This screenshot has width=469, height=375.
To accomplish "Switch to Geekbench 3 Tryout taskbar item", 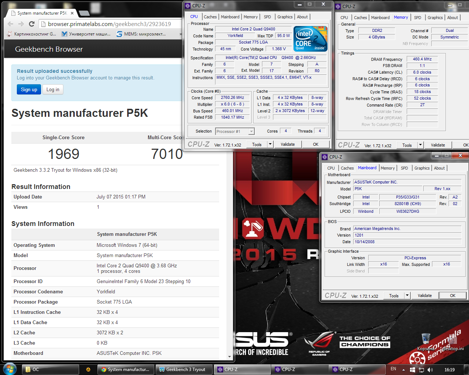I will [184, 369].
